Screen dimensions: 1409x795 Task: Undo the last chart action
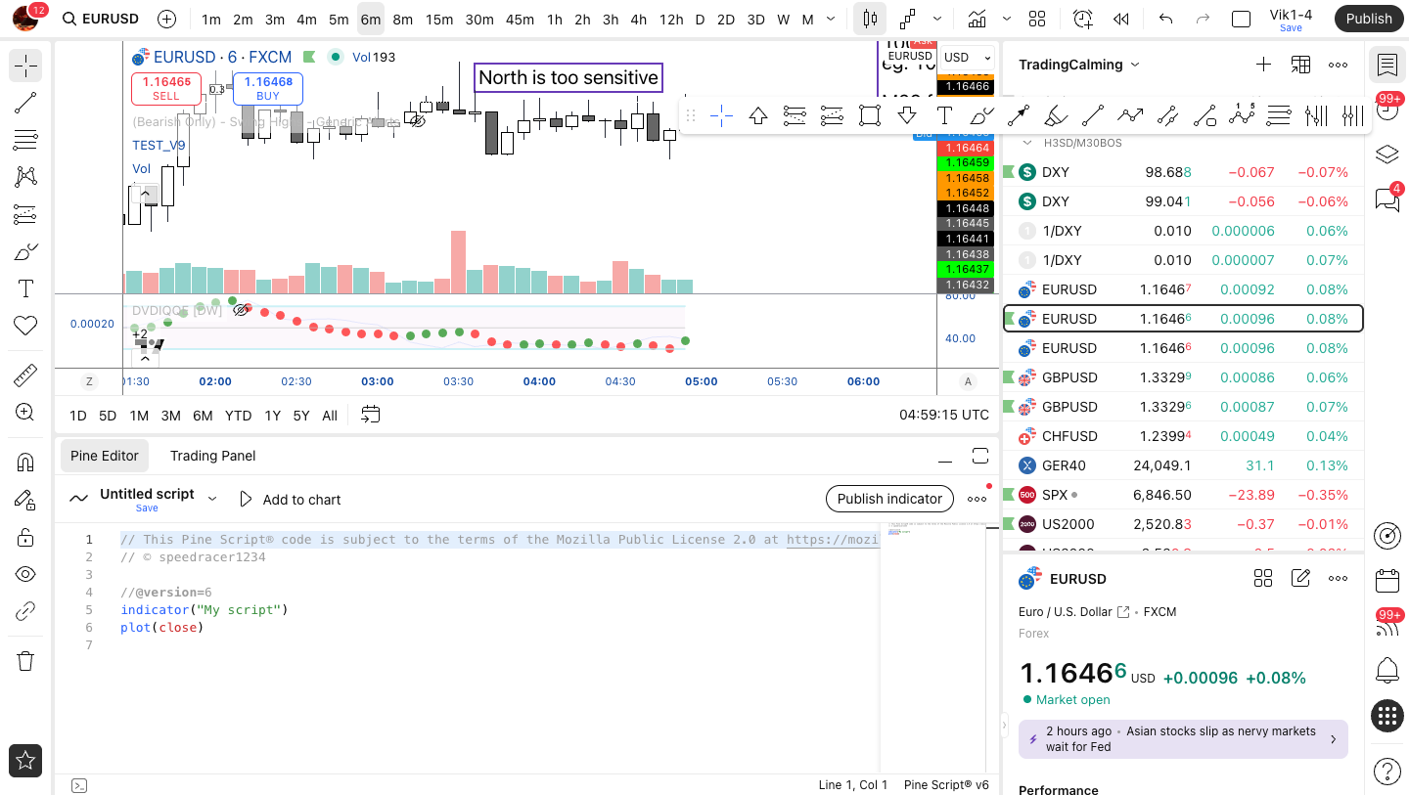(x=1165, y=19)
